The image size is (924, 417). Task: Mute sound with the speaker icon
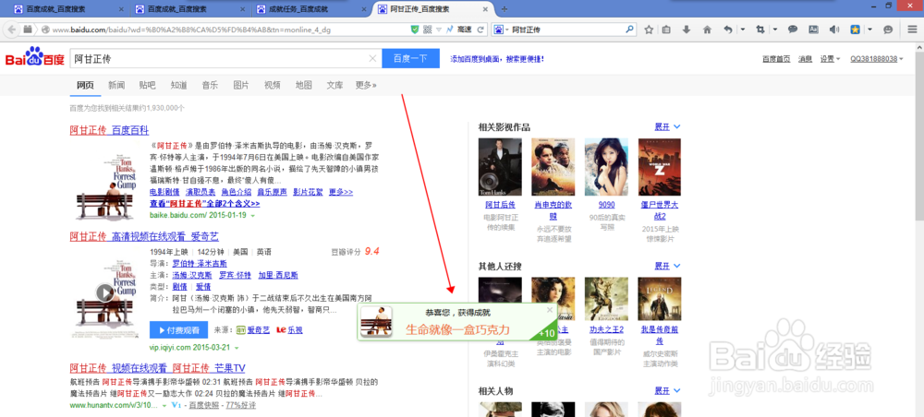coord(833,30)
